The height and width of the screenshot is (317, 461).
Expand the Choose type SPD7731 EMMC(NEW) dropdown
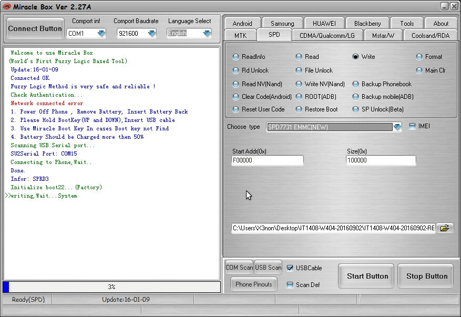click(x=397, y=127)
